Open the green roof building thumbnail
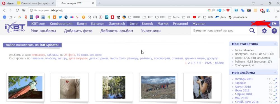This screenshot has height=104, width=280. [25, 87]
